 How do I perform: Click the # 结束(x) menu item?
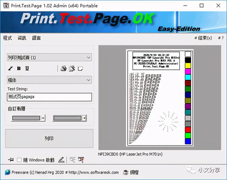pos(203,38)
